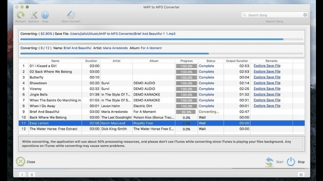
Task: Select the row '01 I Kissed a Girl'
Action: pos(161,66)
